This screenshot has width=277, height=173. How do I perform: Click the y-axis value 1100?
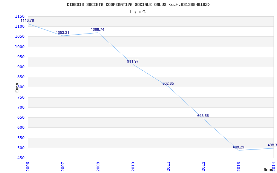pyautogui.click(x=20, y=27)
